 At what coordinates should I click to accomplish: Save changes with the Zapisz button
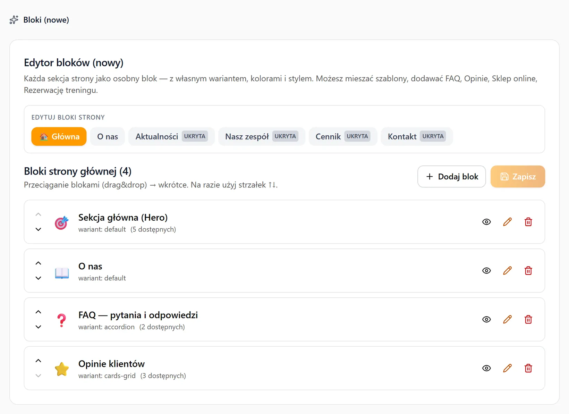518,177
